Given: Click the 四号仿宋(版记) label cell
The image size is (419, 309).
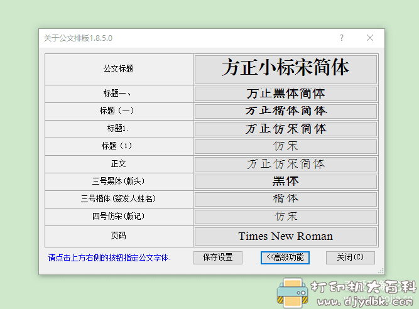Looking at the screenshot, I should pyautogui.click(x=119, y=217).
